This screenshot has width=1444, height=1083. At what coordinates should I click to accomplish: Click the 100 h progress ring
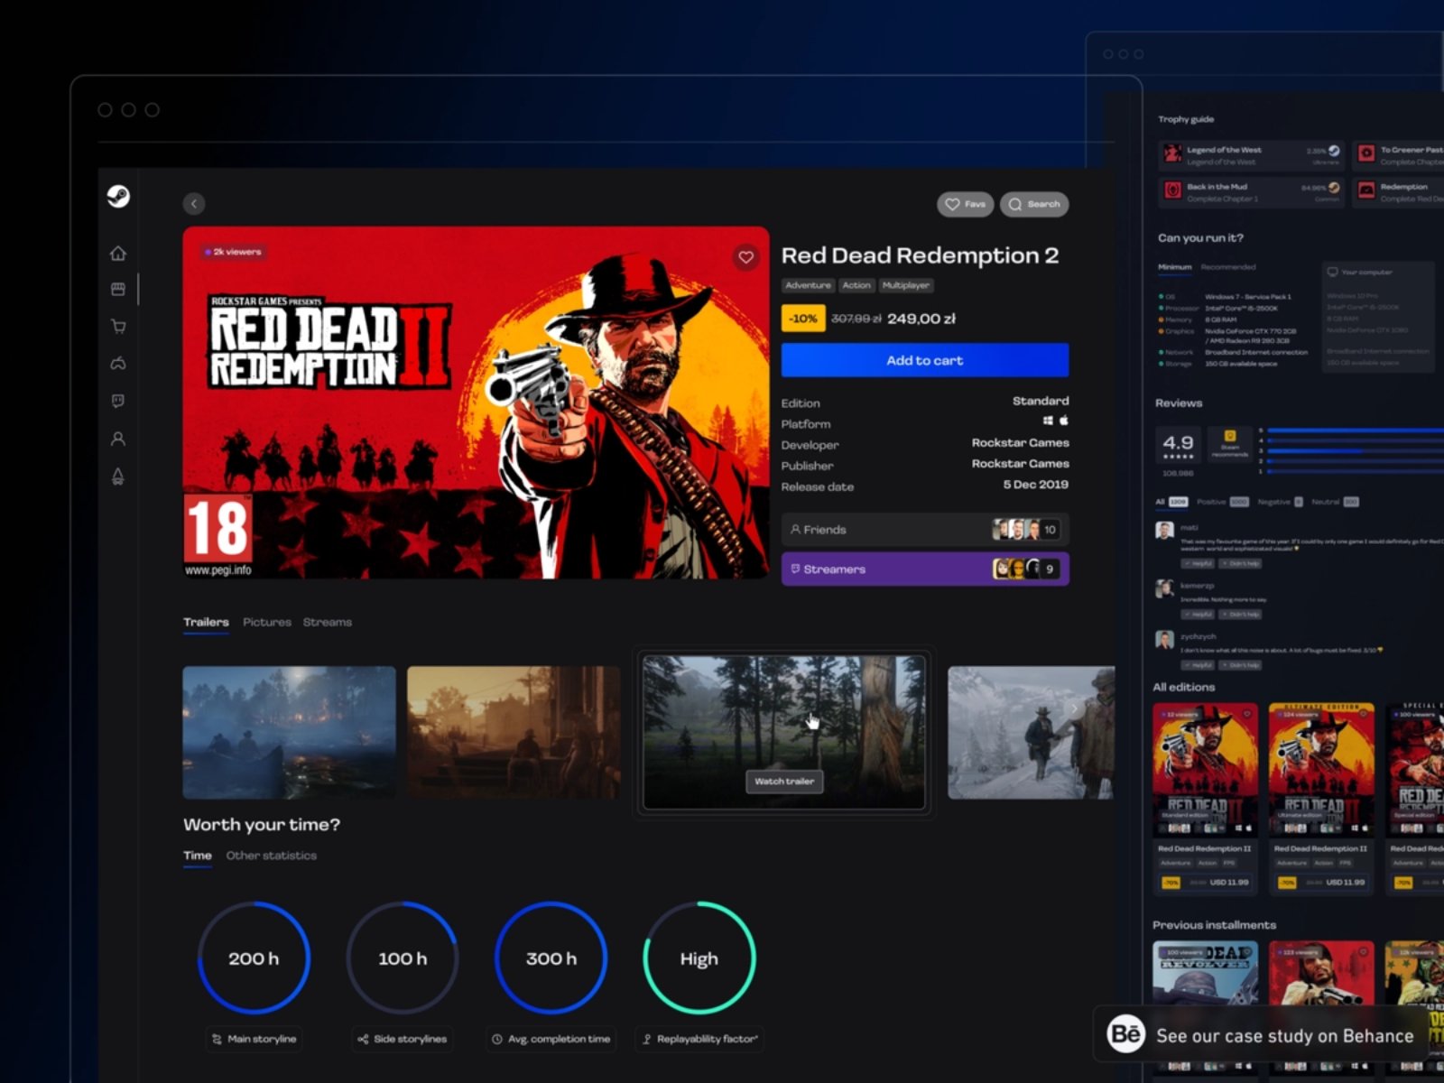403,958
